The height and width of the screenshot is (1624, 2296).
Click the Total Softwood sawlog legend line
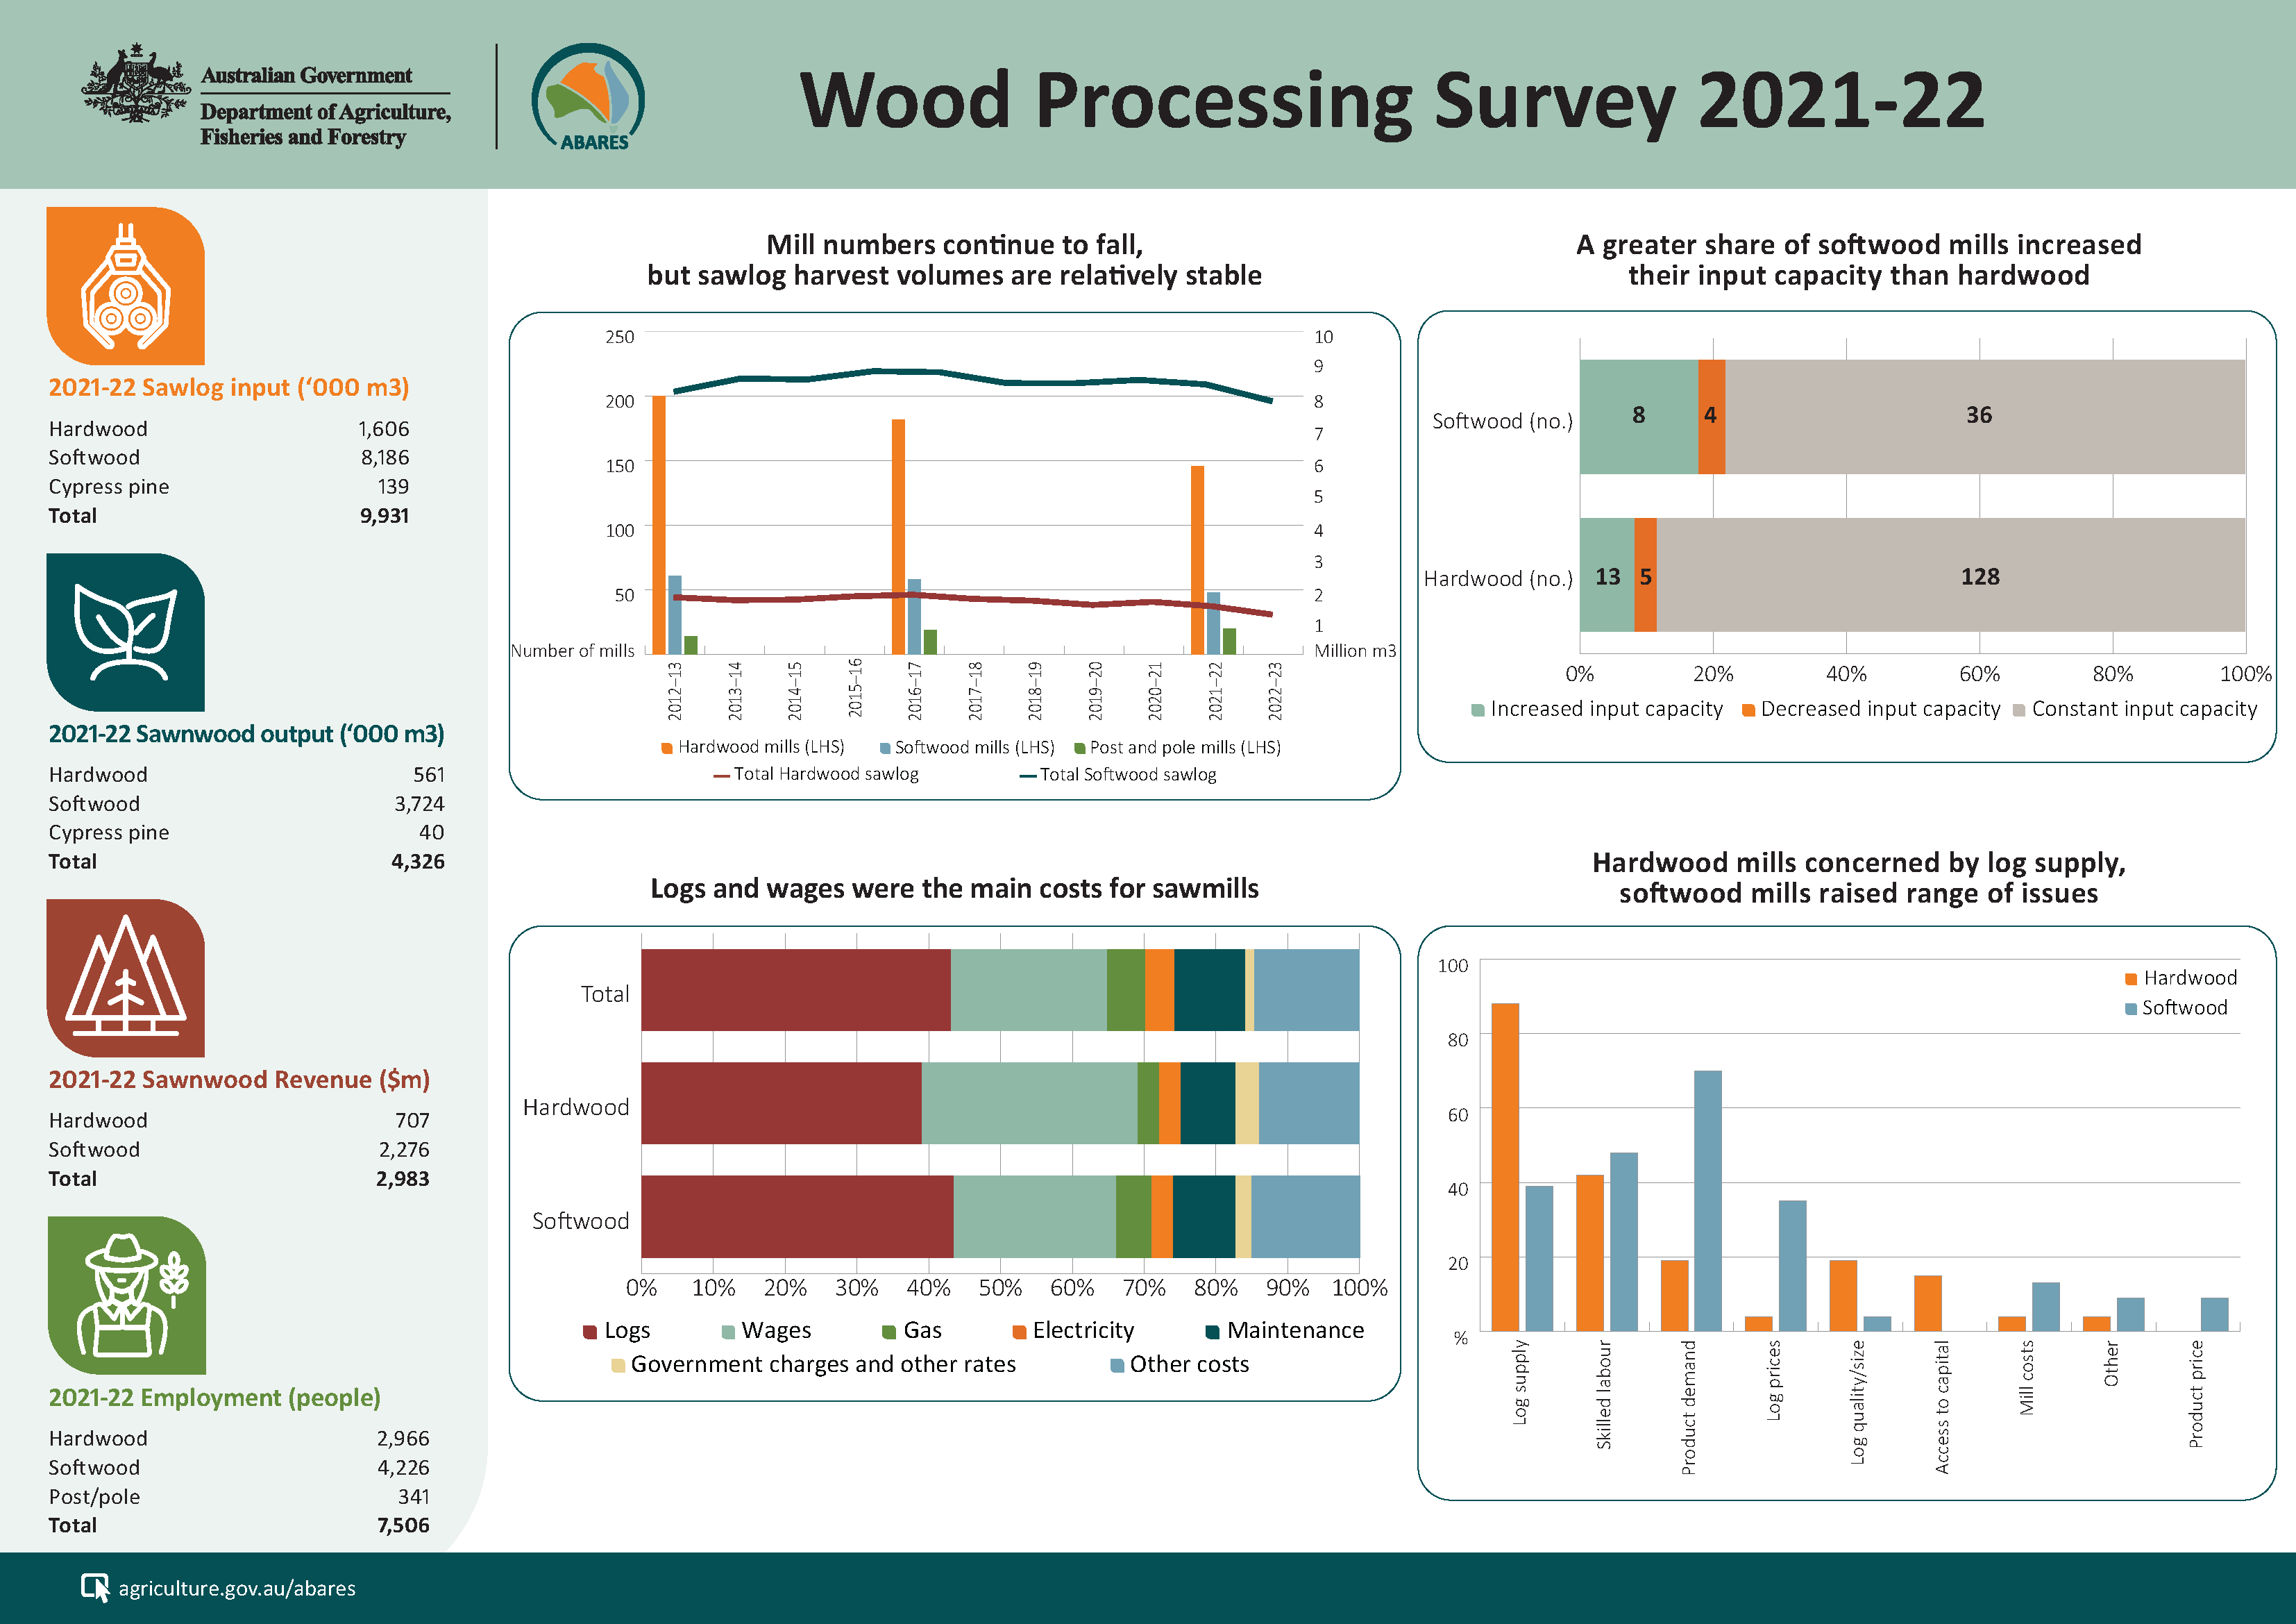pos(1027,776)
